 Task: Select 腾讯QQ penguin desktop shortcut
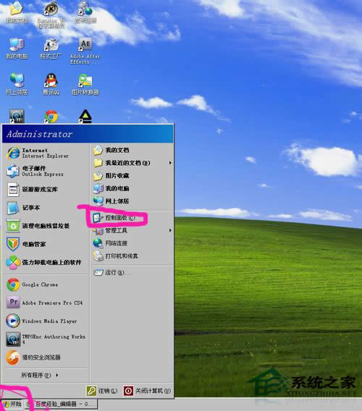[x=51, y=85]
